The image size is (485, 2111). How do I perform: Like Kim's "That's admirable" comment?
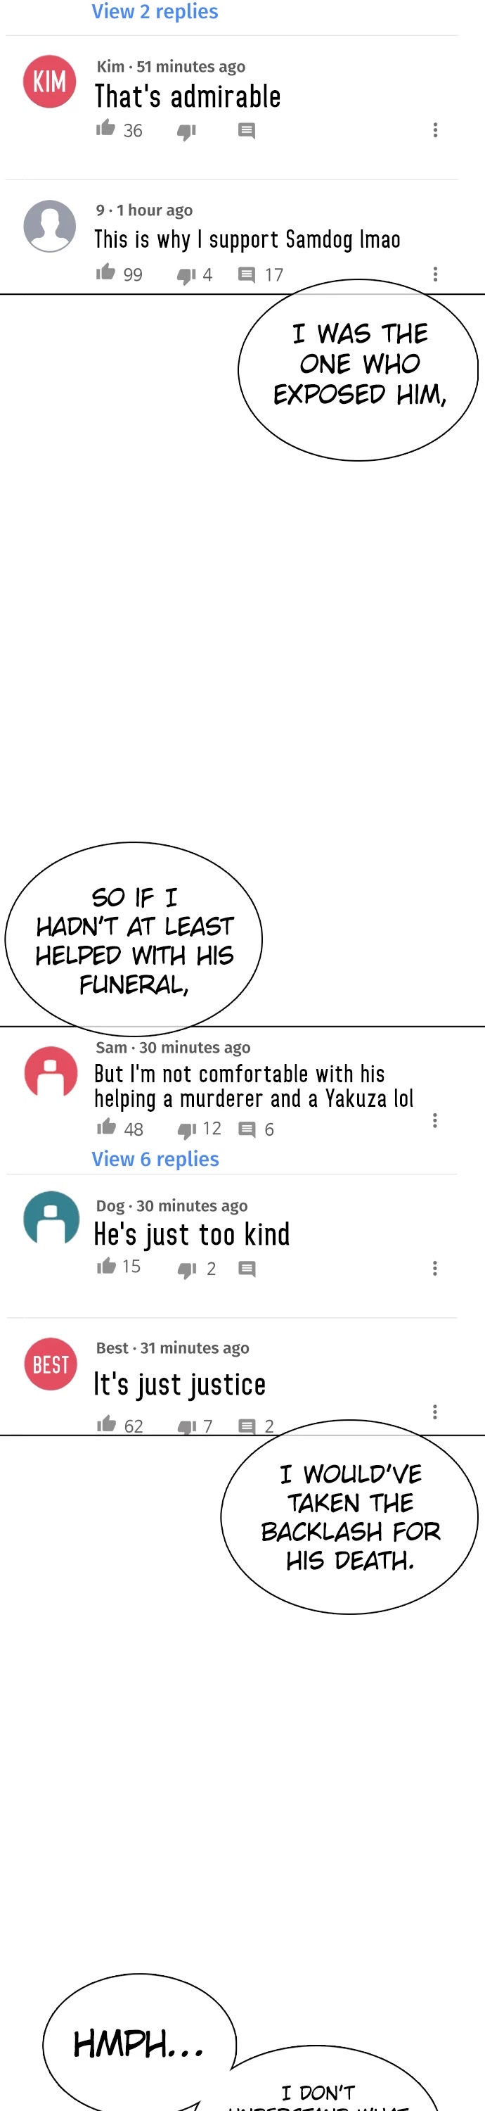click(x=105, y=128)
